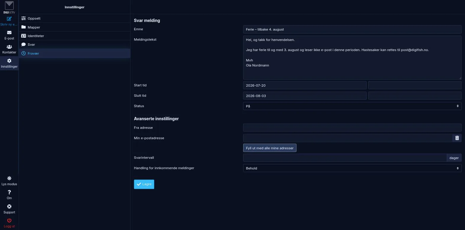
Task: Select Fravær section
Action: tap(74, 53)
